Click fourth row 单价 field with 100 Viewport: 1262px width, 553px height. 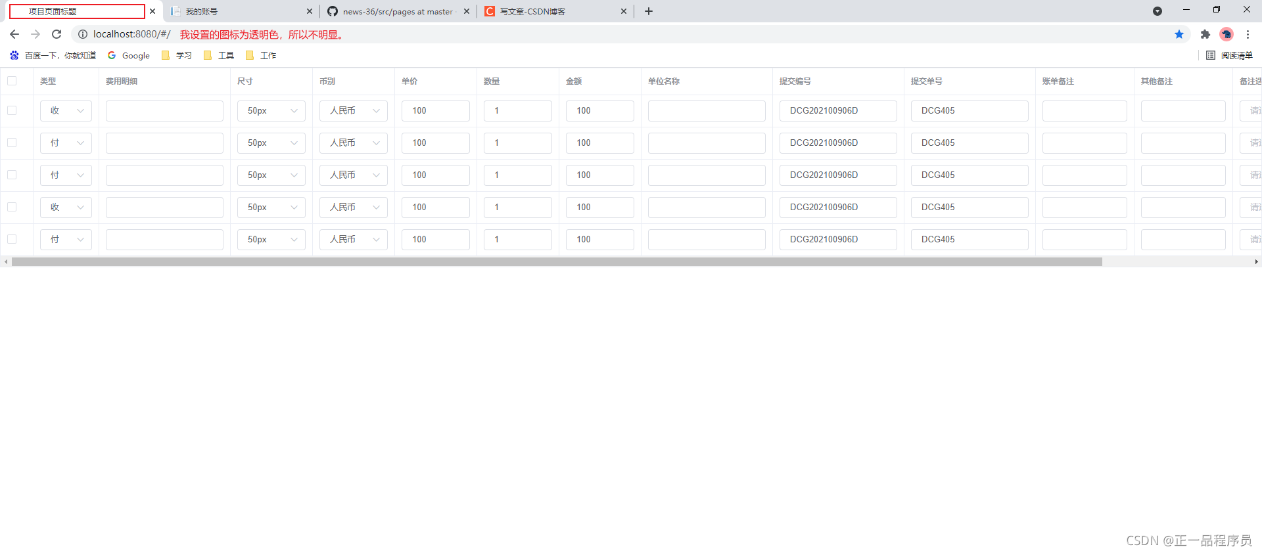436,208
